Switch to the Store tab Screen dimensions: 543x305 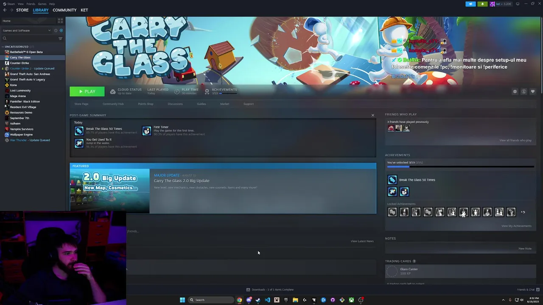click(22, 10)
